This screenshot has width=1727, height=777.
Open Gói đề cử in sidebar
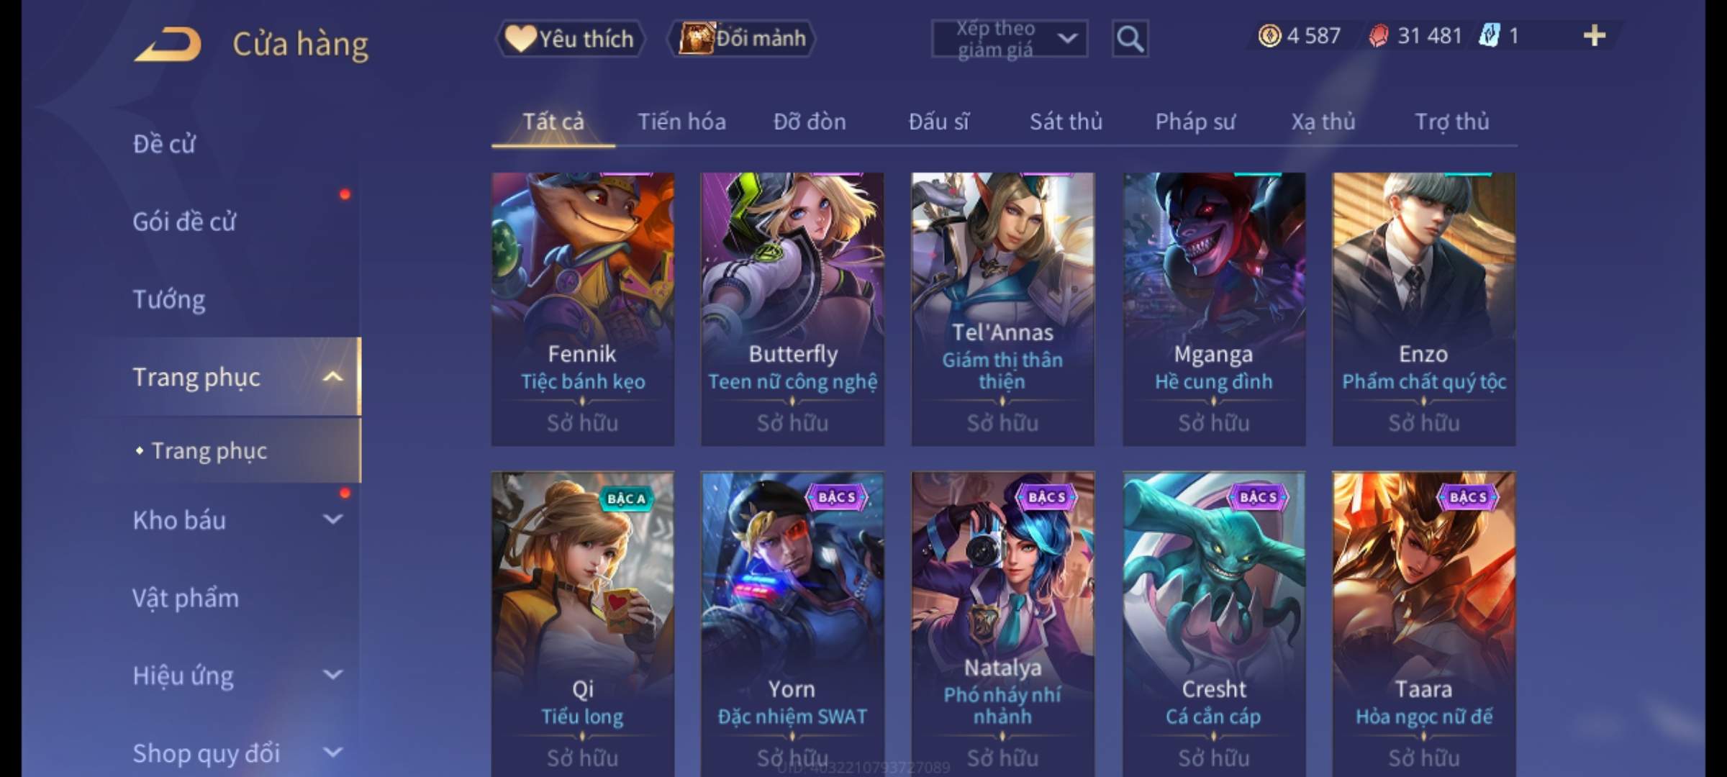(184, 222)
